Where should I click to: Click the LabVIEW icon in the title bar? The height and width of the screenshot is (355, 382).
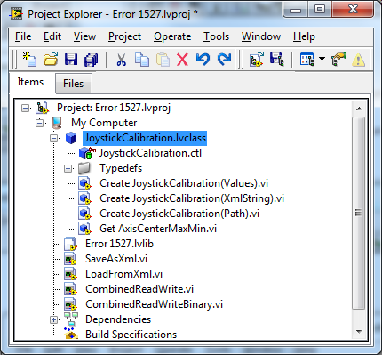tap(16, 14)
